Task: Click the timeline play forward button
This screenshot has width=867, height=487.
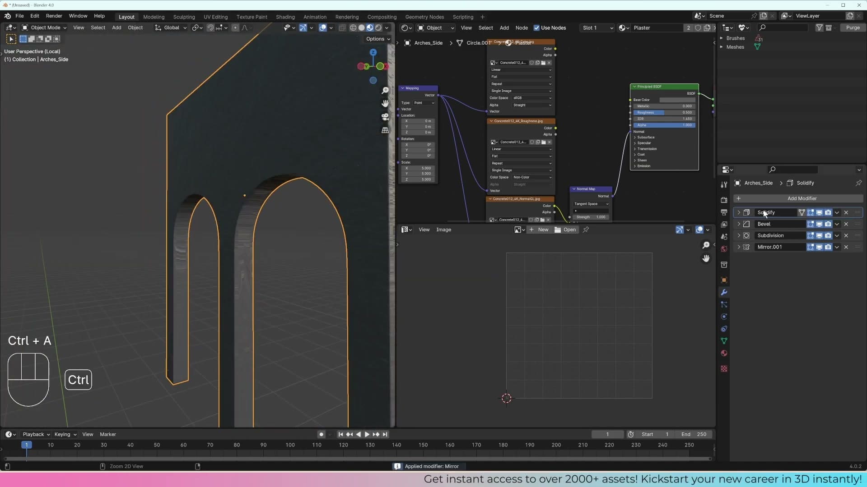Action: pos(367,434)
